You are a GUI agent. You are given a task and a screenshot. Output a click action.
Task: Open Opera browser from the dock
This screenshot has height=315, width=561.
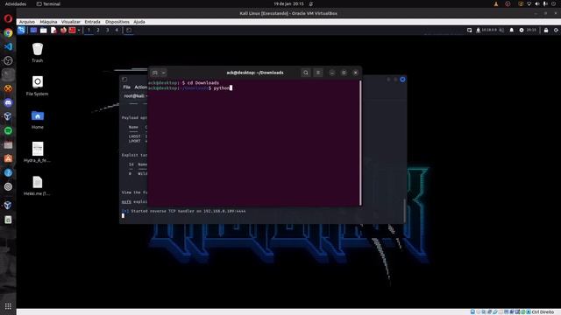8,18
